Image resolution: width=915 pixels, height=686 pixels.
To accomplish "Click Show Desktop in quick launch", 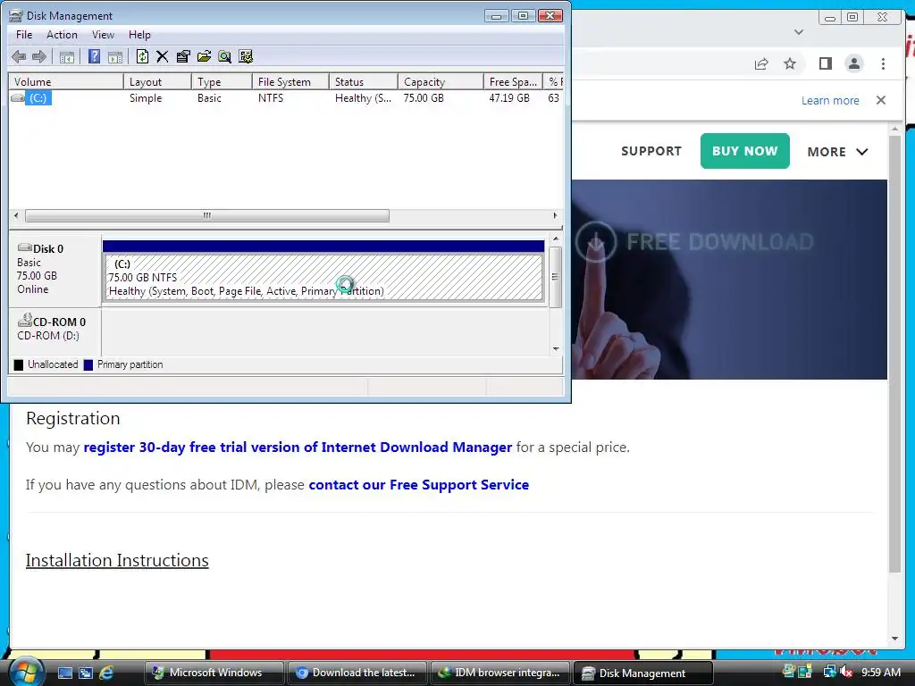I will point(65,673).
